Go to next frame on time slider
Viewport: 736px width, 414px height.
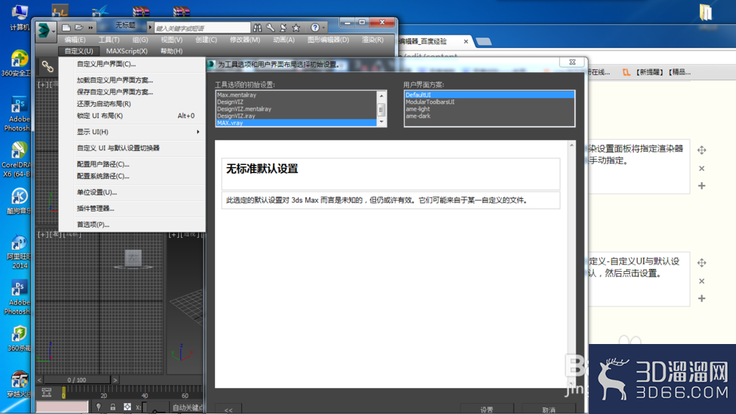click(x=115, y=379)
